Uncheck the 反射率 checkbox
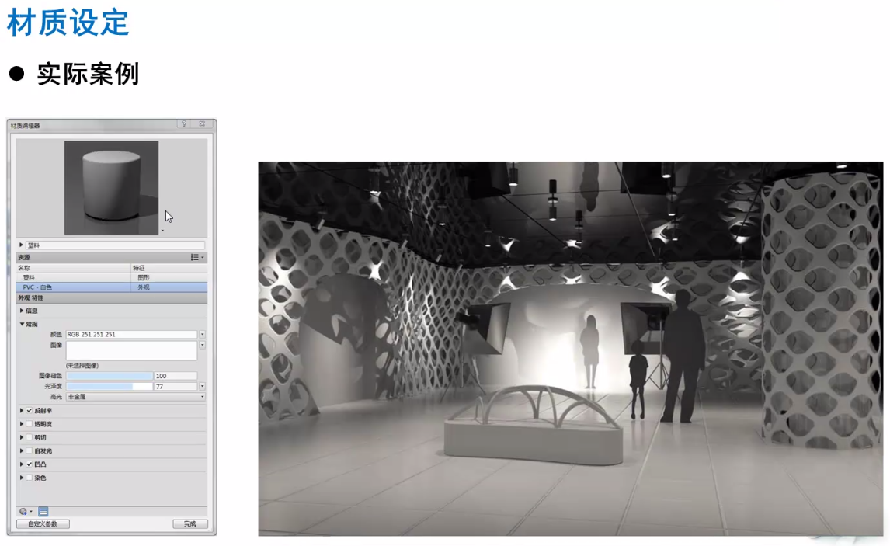Viewport: 890px width, 546px height. tap(30, 411)
